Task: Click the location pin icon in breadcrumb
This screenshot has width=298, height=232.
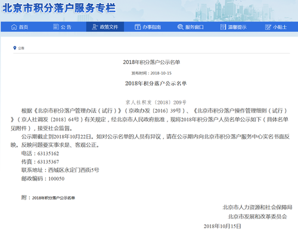Action: coord(15,48)
